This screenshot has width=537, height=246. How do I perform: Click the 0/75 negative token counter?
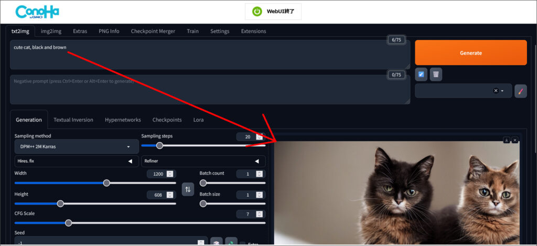396,74
